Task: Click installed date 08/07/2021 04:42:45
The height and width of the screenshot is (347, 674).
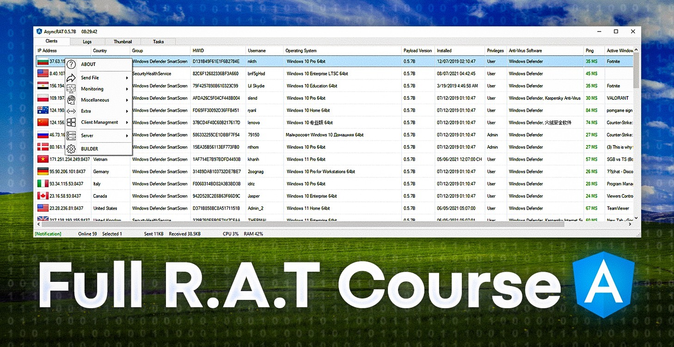Action: [x=456, y=73]
